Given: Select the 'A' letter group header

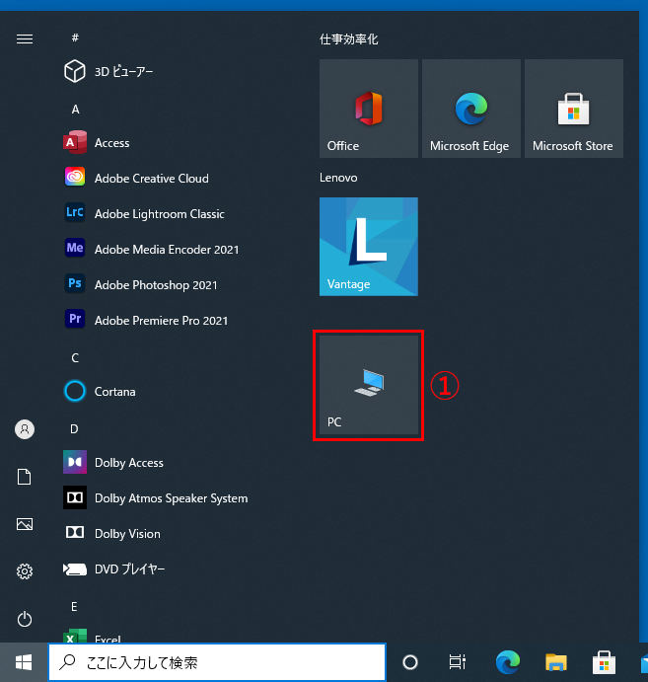Looking at the screenshot, I should 75,110.
